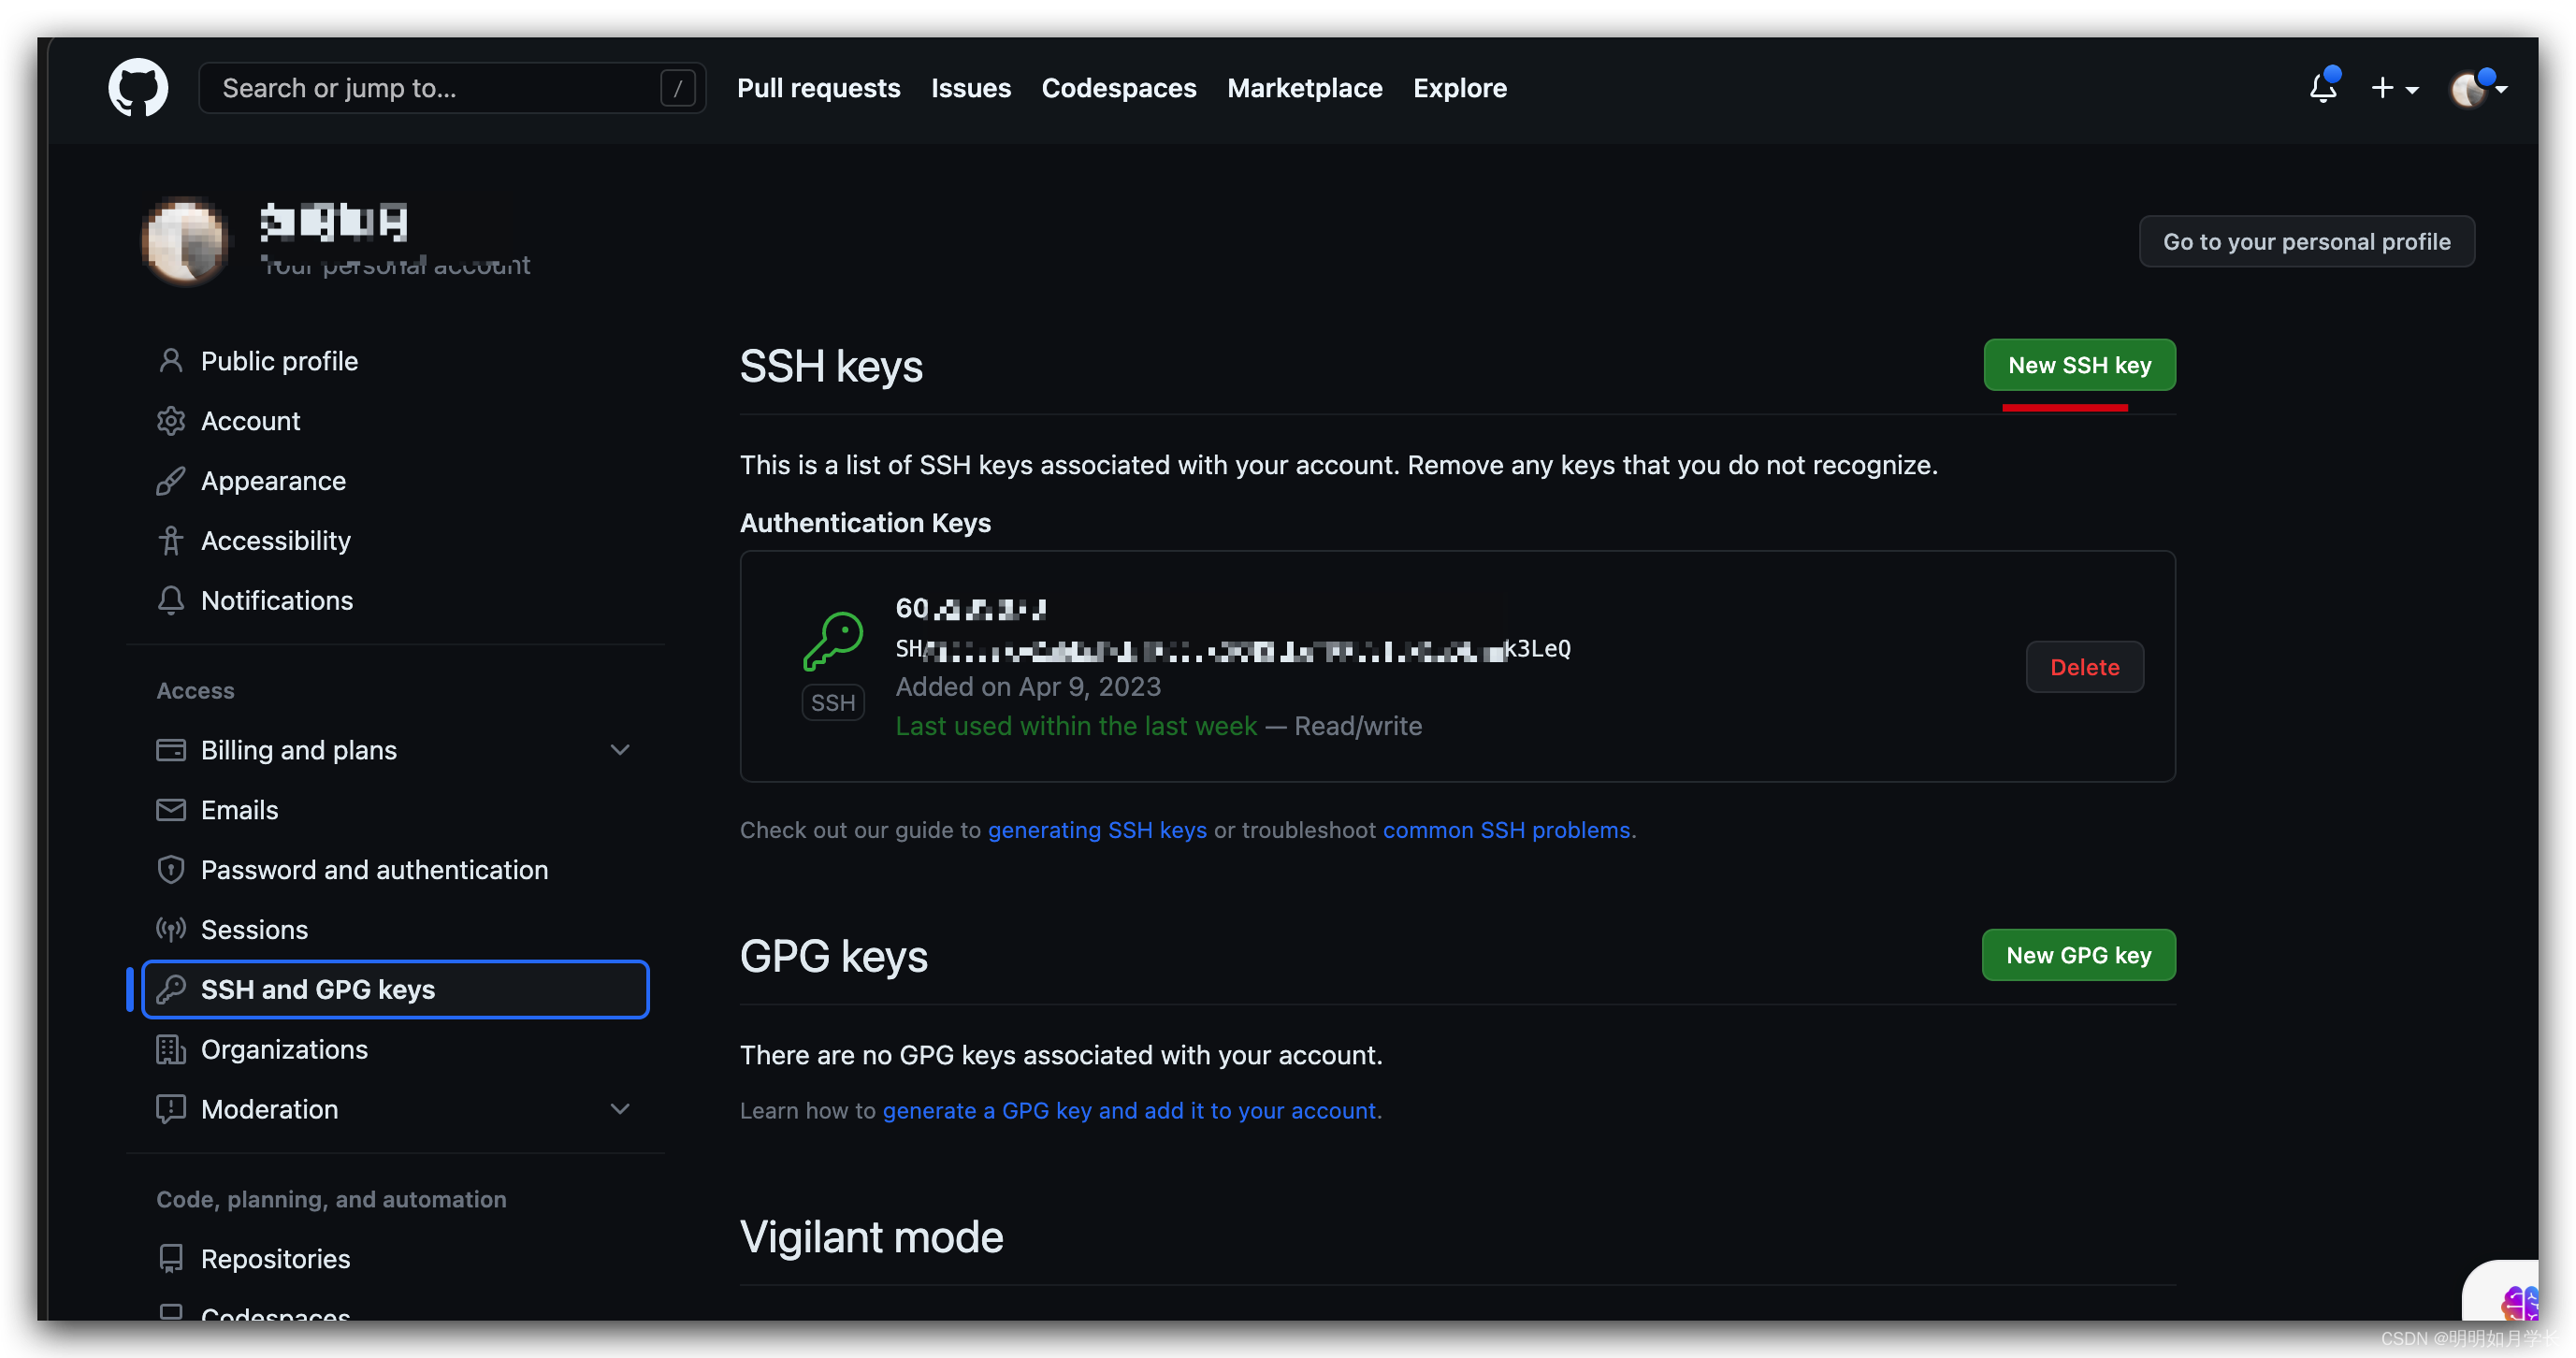Go to Codespaces in the top navigation

pos(1119,88)
